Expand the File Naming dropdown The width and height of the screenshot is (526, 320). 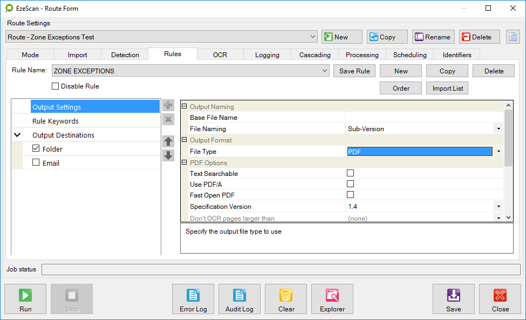click(498, 129)
